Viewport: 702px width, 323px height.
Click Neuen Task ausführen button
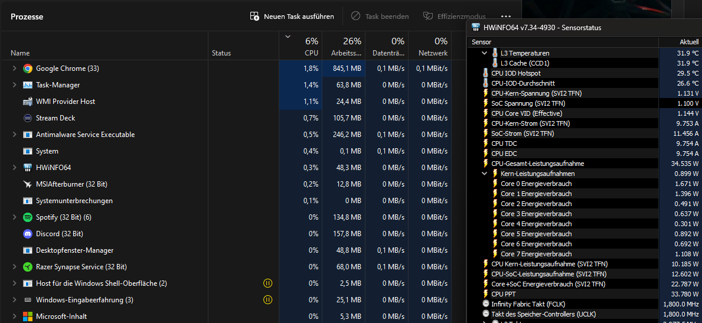(x=292, y=17)
